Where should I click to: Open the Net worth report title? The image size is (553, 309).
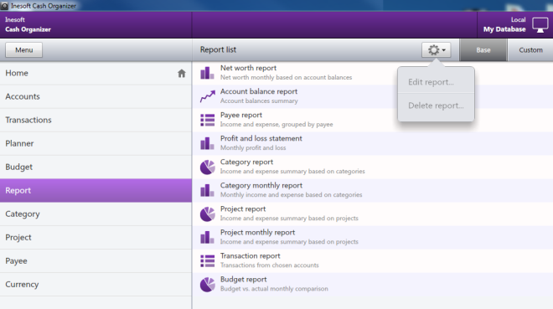[248, 68]
